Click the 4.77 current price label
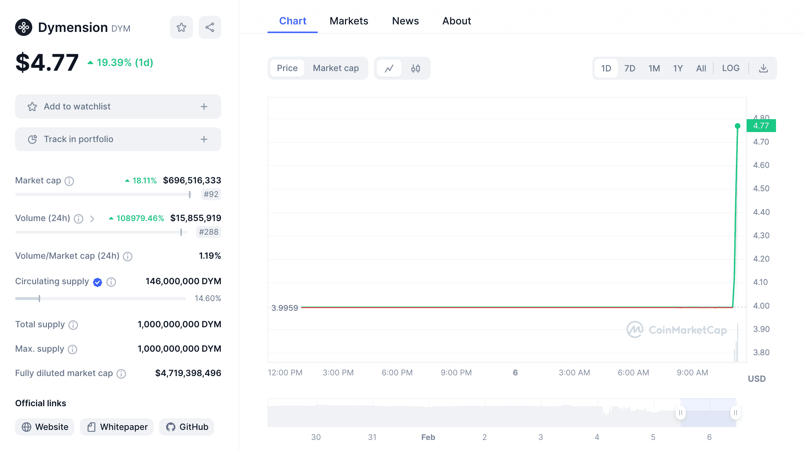Screen dimensions: 804x450 (x=761, y=126)
